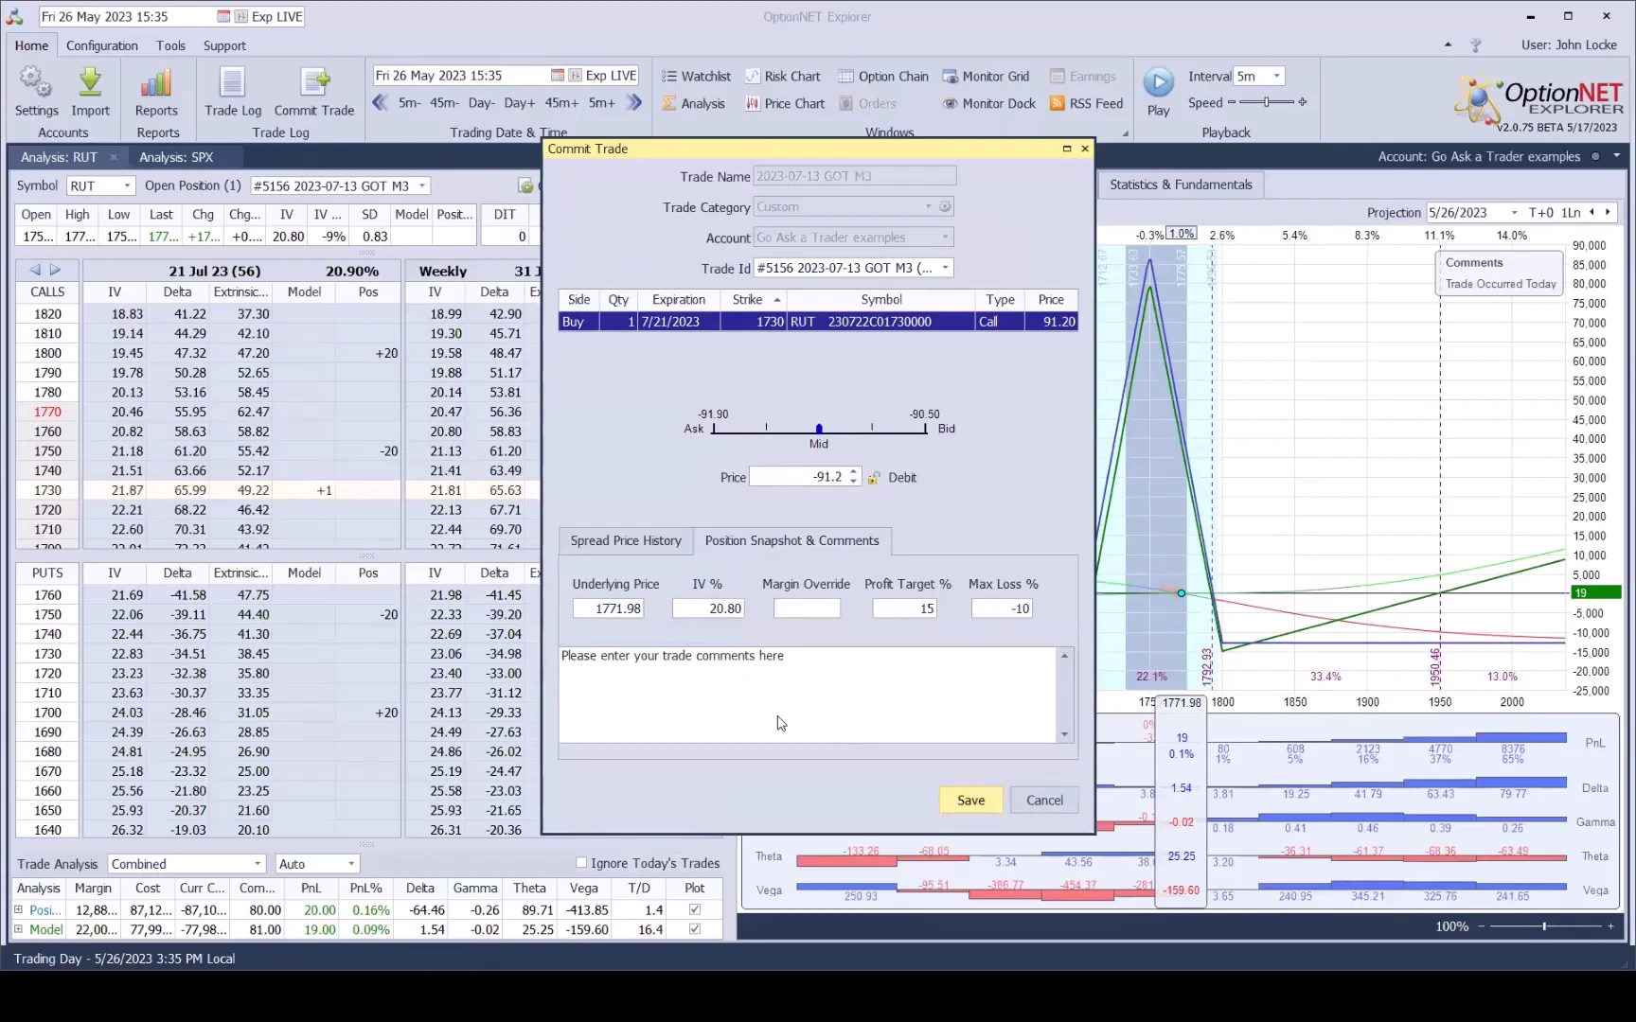The height and width of the screenshot is (1022, 1636).
Task: Jump forward one day with Day+ button
Action: click(519, 103)
